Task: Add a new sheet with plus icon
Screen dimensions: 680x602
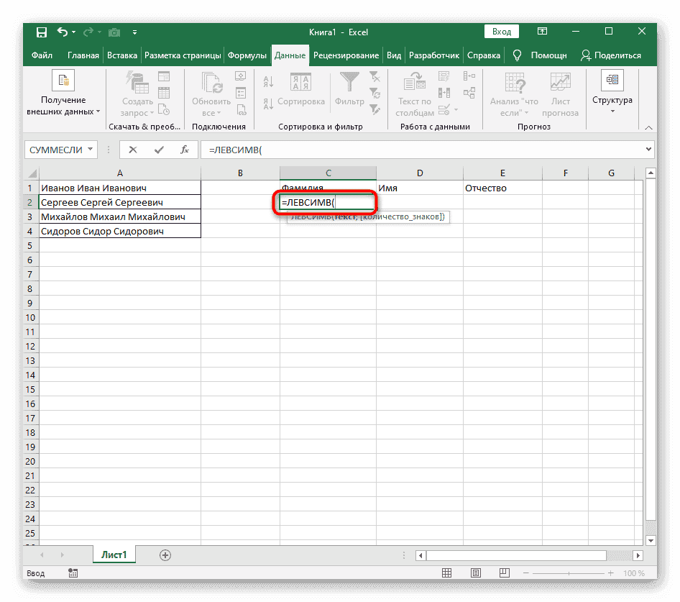Action: (x=165, y=555)
